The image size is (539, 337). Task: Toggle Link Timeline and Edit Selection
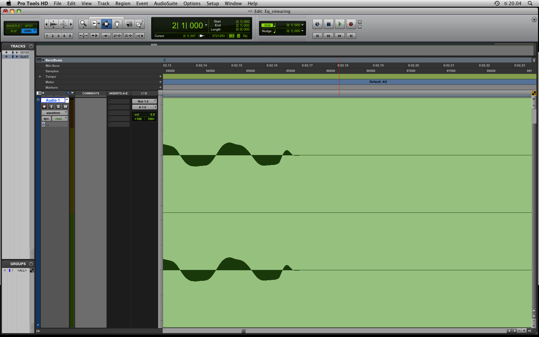(x=117, y=36)
